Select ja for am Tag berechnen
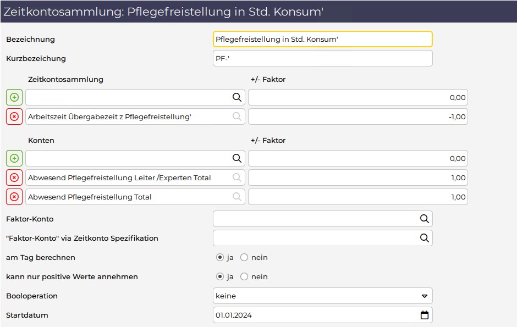This screenshot has width=517, height=327. click(220, 258)
